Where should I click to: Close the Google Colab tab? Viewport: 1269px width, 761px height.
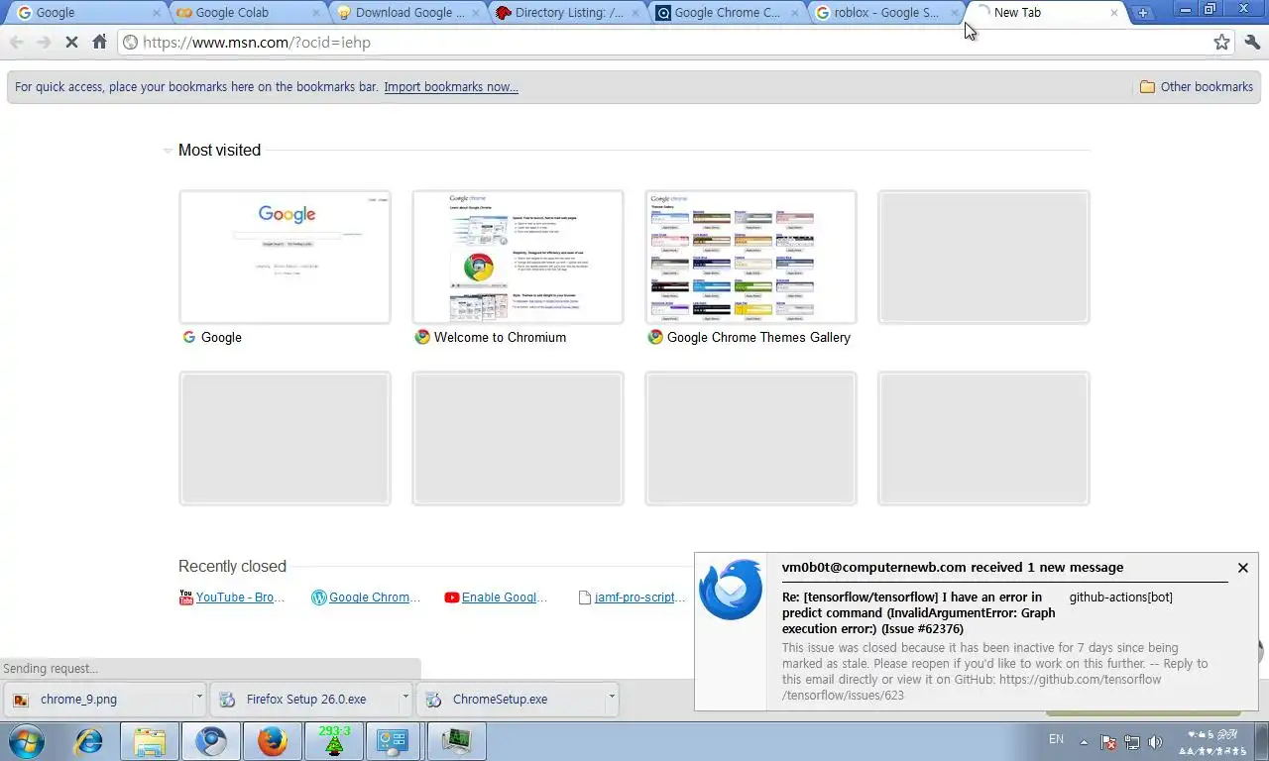(x=316, y=13)
